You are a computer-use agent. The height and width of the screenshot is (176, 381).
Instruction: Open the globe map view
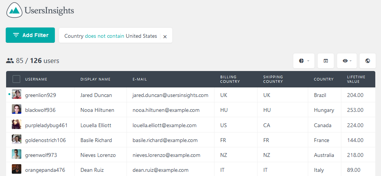click(367, 61)
